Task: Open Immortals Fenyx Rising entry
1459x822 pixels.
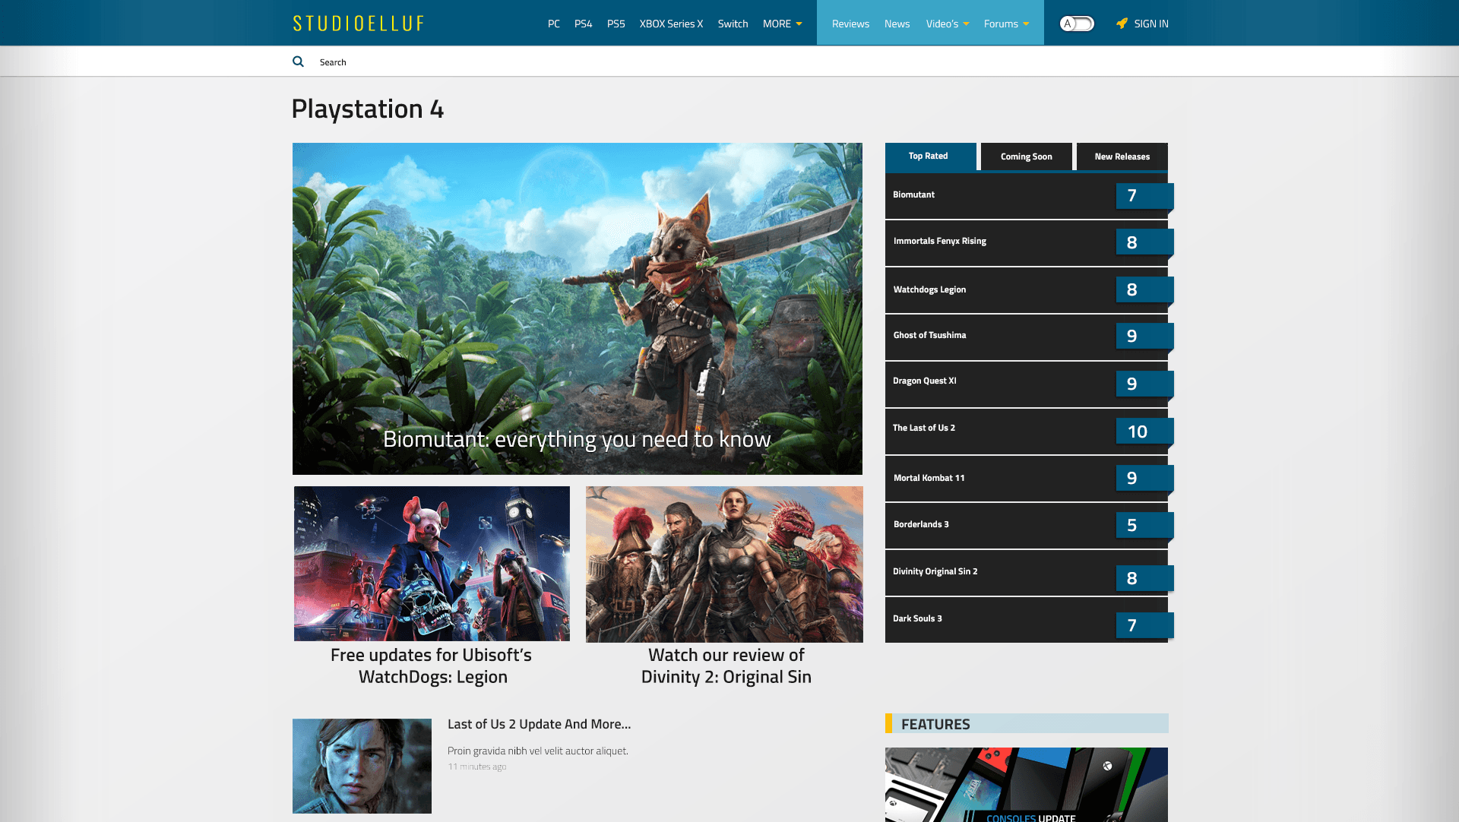Action: coord(1027,242)
